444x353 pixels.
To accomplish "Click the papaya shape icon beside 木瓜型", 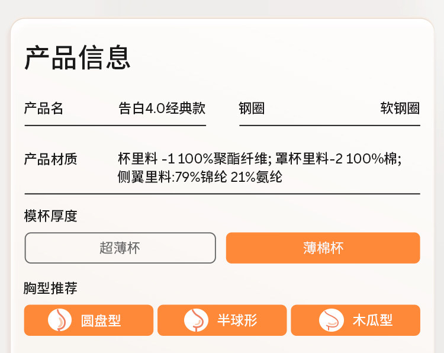I will 332,320.
